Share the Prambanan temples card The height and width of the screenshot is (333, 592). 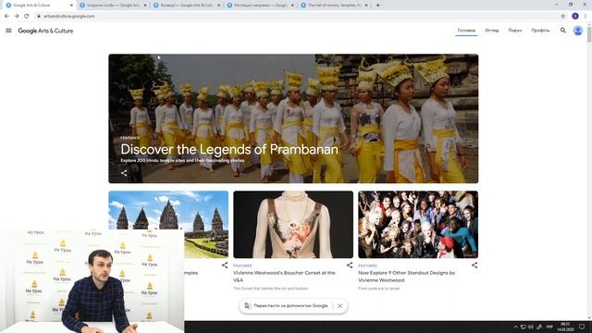pos(225,265)
